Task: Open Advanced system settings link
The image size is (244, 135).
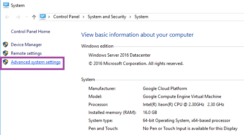Action: click(x=36, y=62)
